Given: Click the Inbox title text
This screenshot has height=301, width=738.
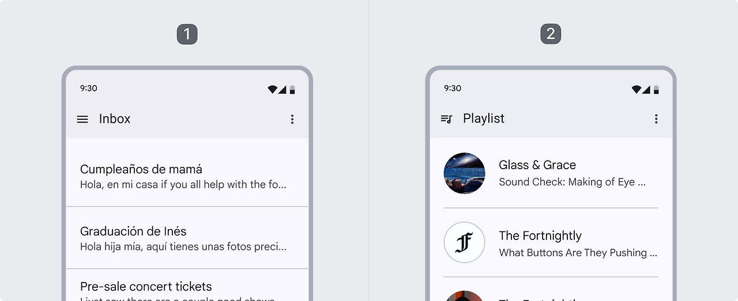Looking at the screenshot, I should [115, 119].
